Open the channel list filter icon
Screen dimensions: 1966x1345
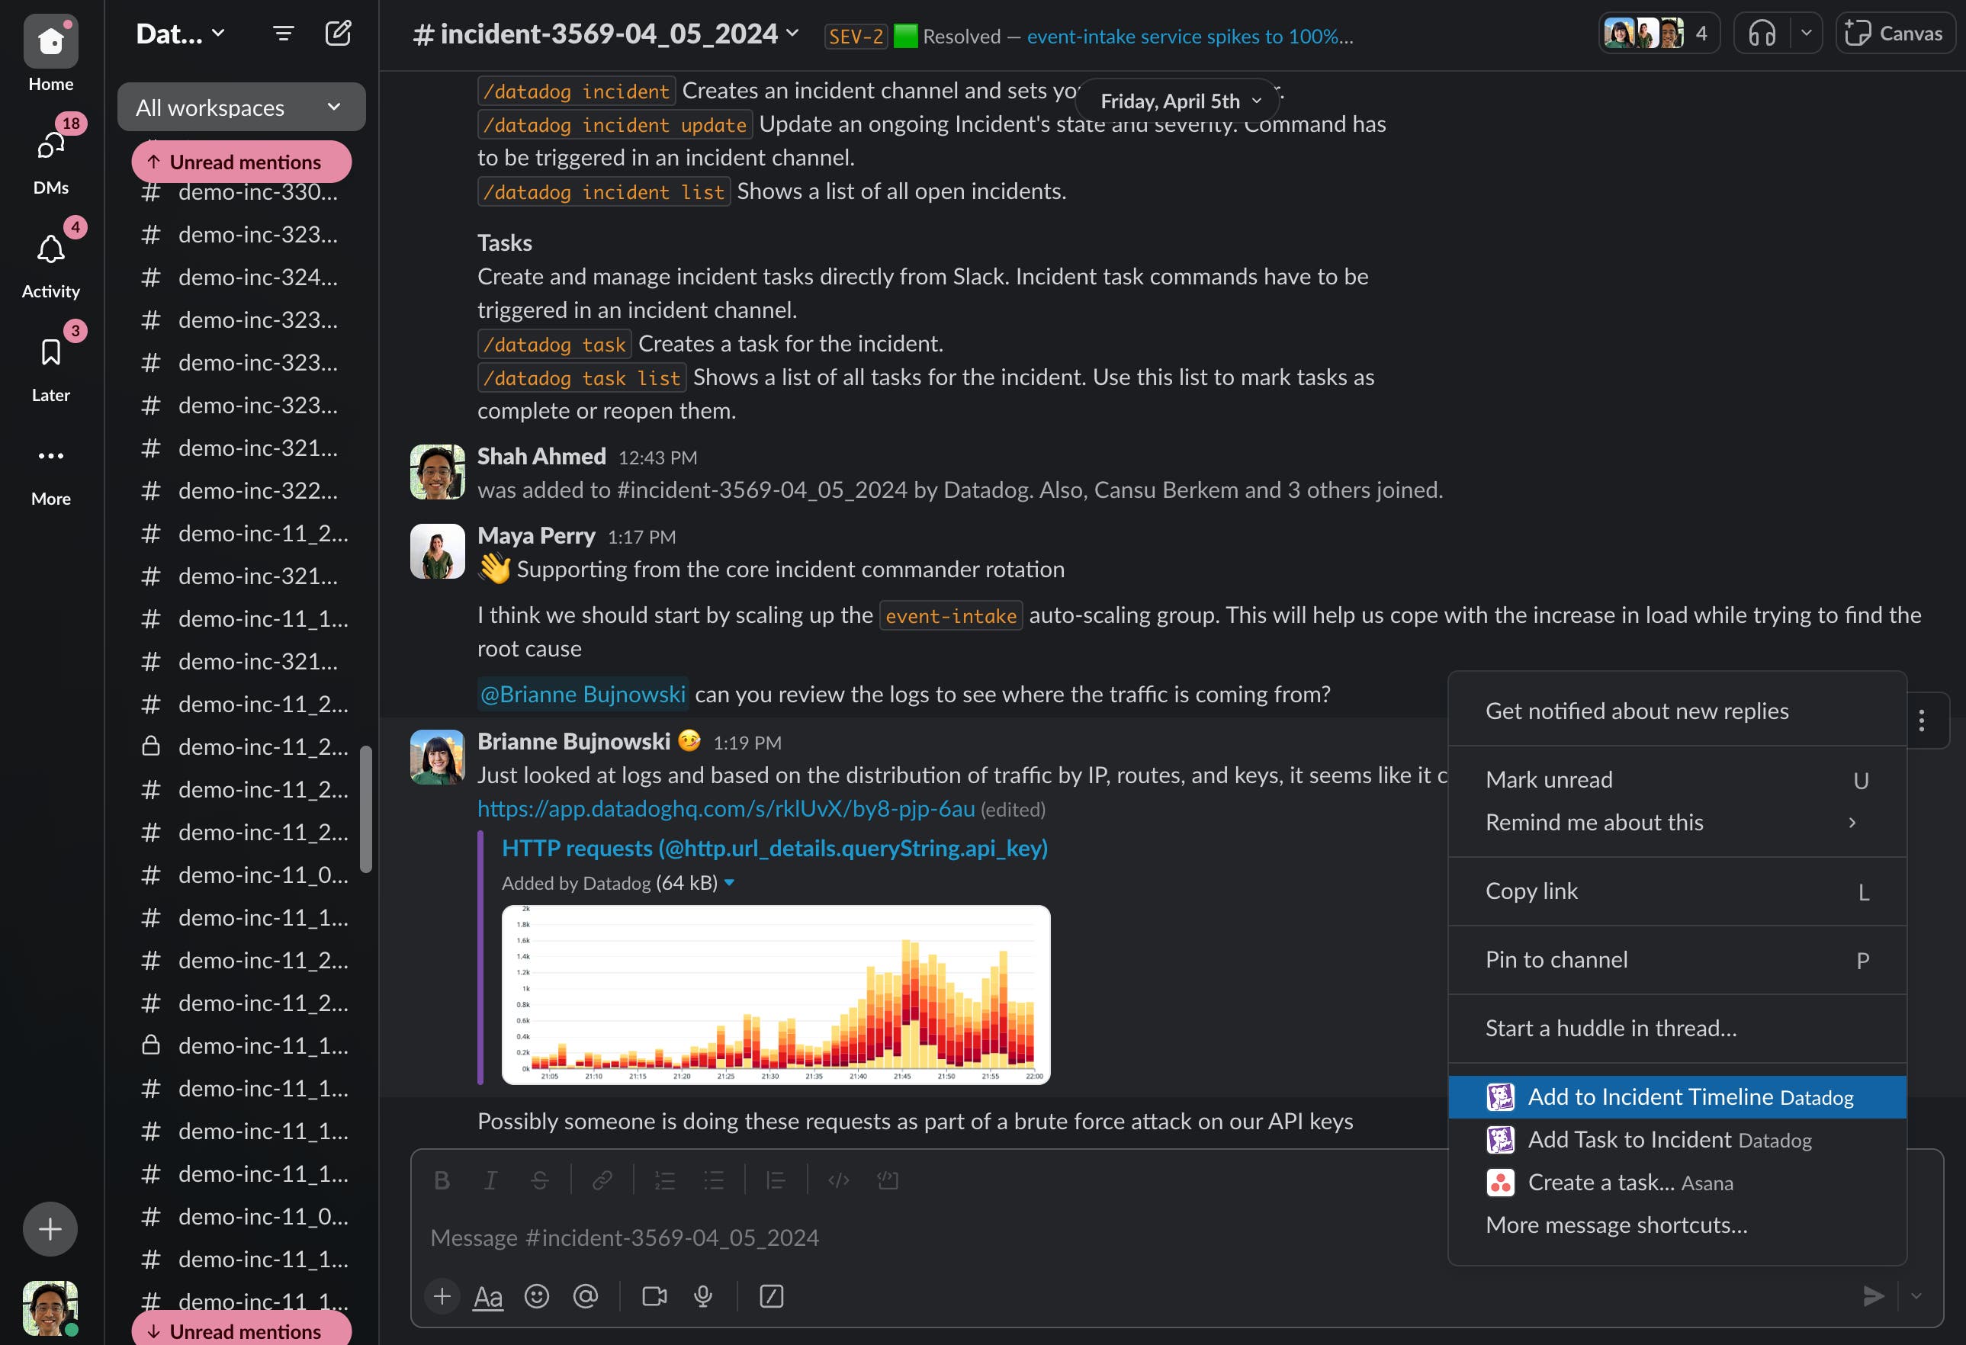(x=284, y=33)
